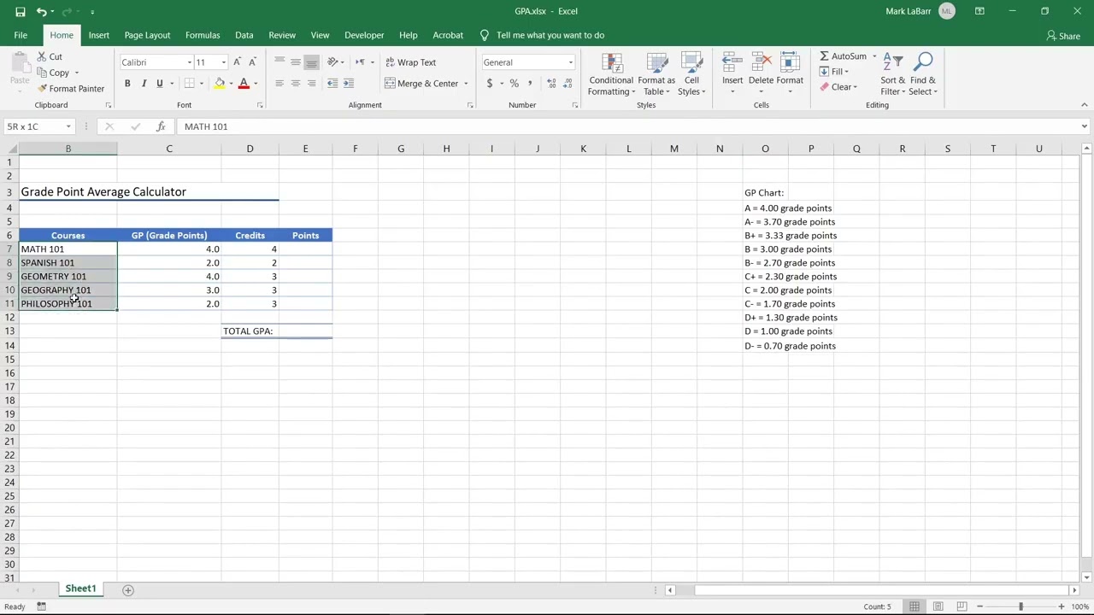The height and width of the screenshot is (615, 1094).
Task: Collapse the ribbon with the chevron
Action: point(1084,105)
